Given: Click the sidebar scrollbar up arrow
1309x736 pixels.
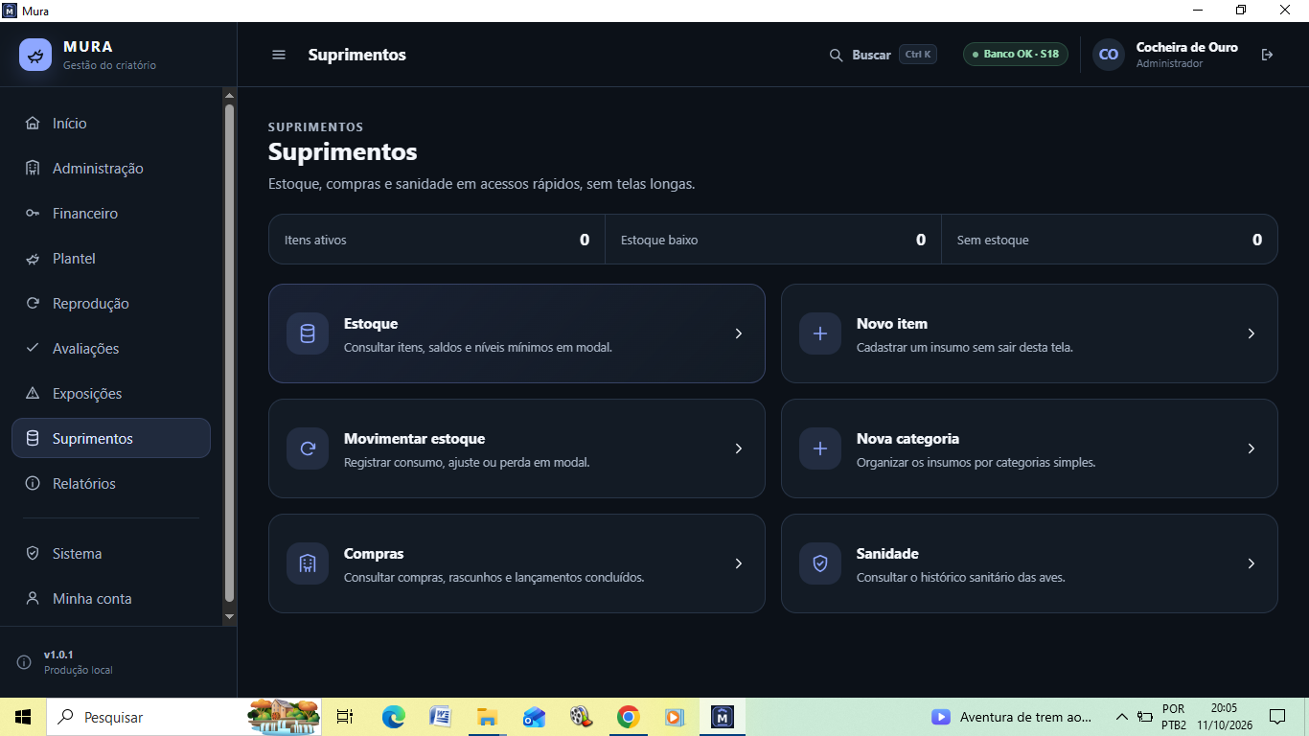Looking at the screenshot, I should coord(229,95).
